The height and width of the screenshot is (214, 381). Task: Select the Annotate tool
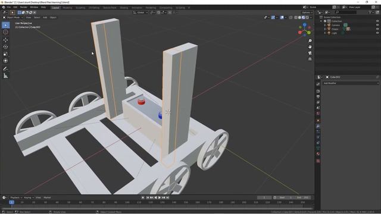pyautogui.click(x=5, y=69)
